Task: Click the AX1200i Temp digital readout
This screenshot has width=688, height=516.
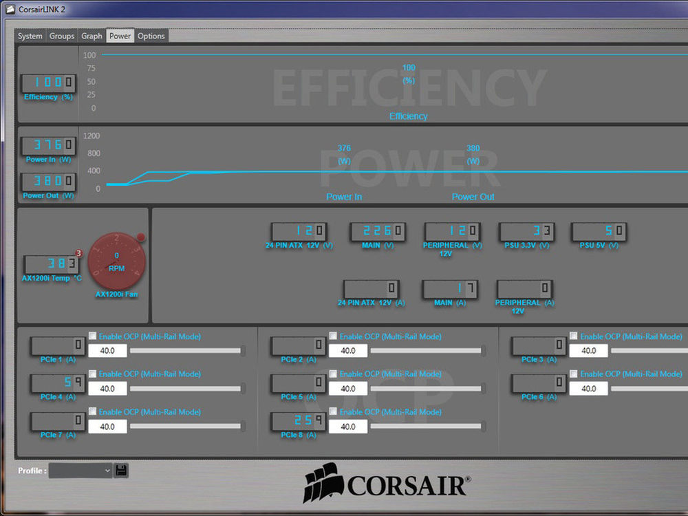Action: 52,264
